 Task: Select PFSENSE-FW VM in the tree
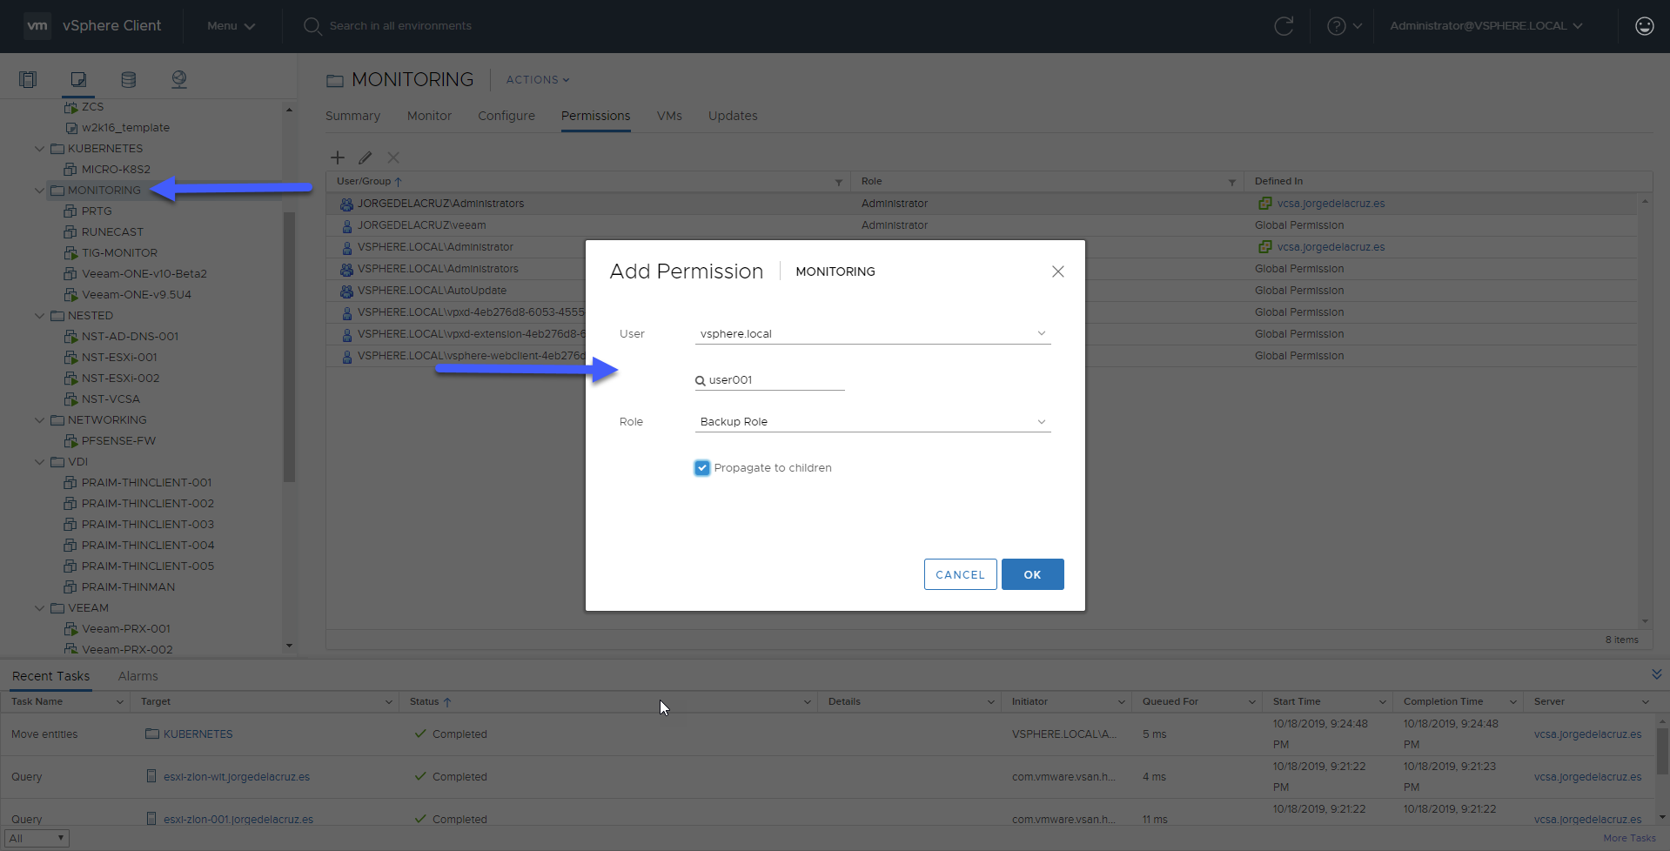(x=118, y=441)
